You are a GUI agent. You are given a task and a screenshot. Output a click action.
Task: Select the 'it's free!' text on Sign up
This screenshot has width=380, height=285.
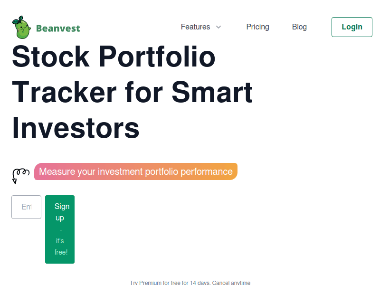pyautogui.click(x=61, y=247)
